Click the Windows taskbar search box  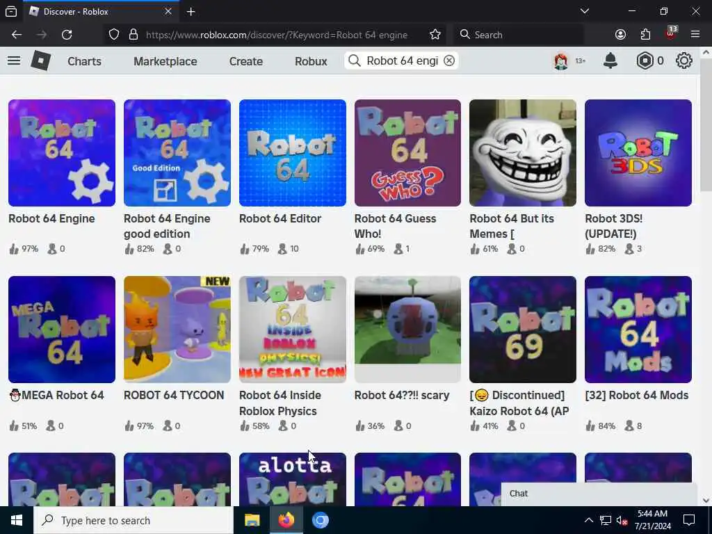(133, 520)
